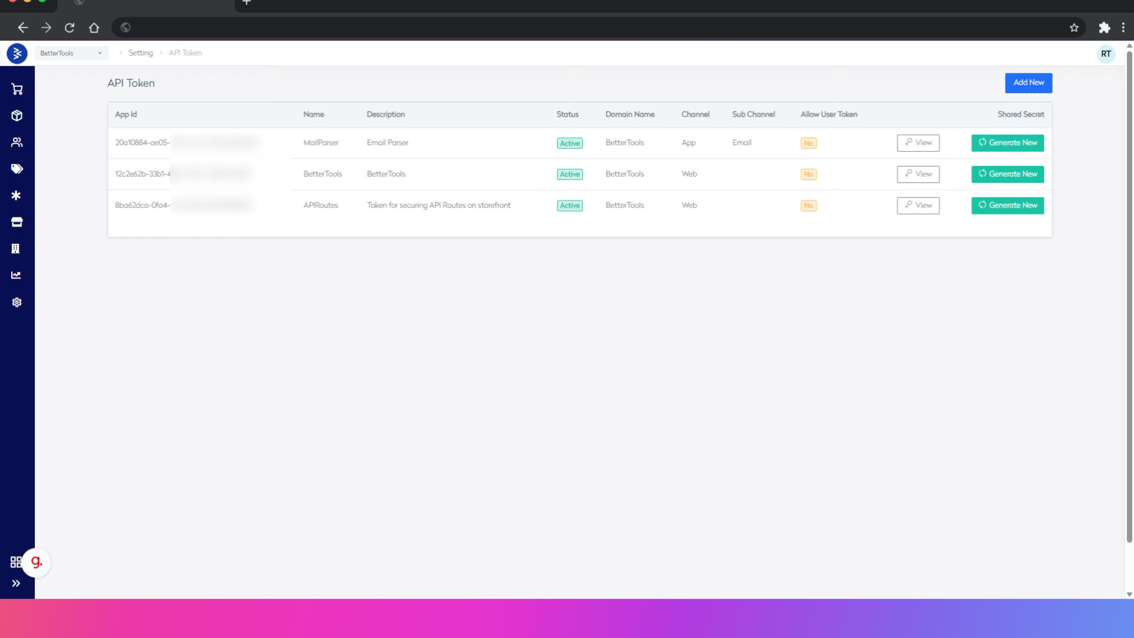Click the asterisk sidebar icon
The image size is (1134, 638).
(17, 196)
